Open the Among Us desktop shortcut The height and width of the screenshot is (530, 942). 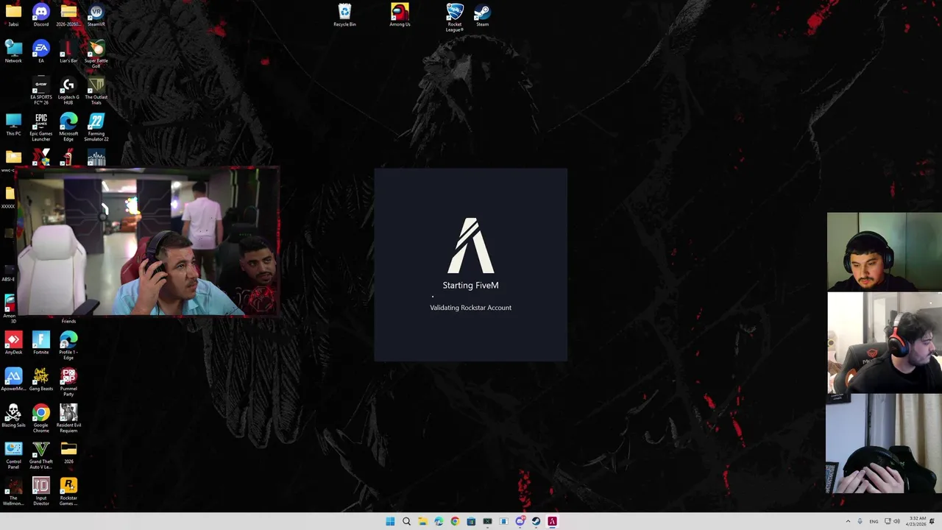click(400, 15)
